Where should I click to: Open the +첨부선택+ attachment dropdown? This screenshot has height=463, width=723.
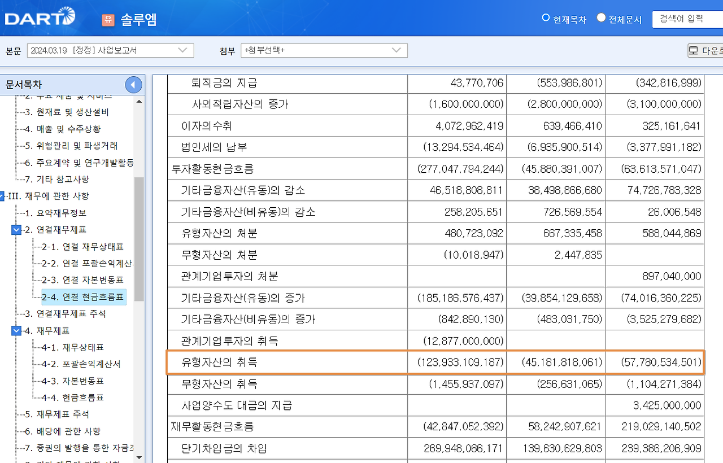pos(324,50)
